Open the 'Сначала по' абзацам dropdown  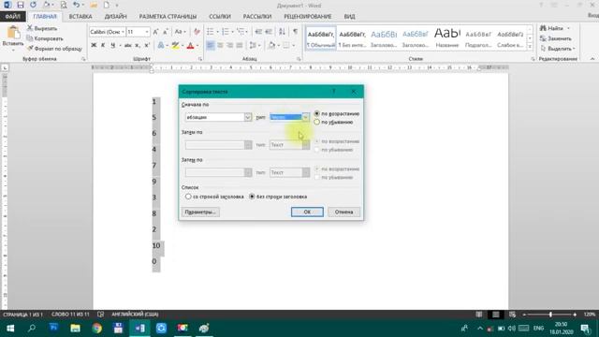click(247, 117)
